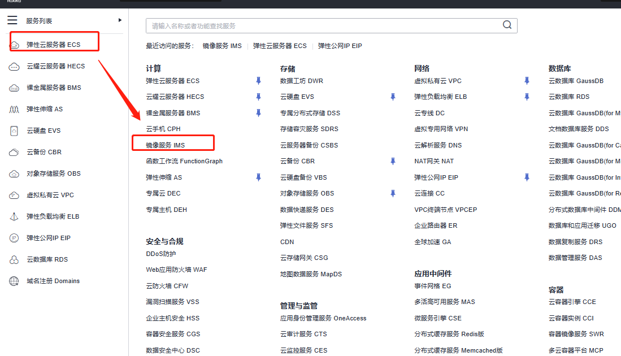Open 专属主机 DEH service

pos(166,210)
